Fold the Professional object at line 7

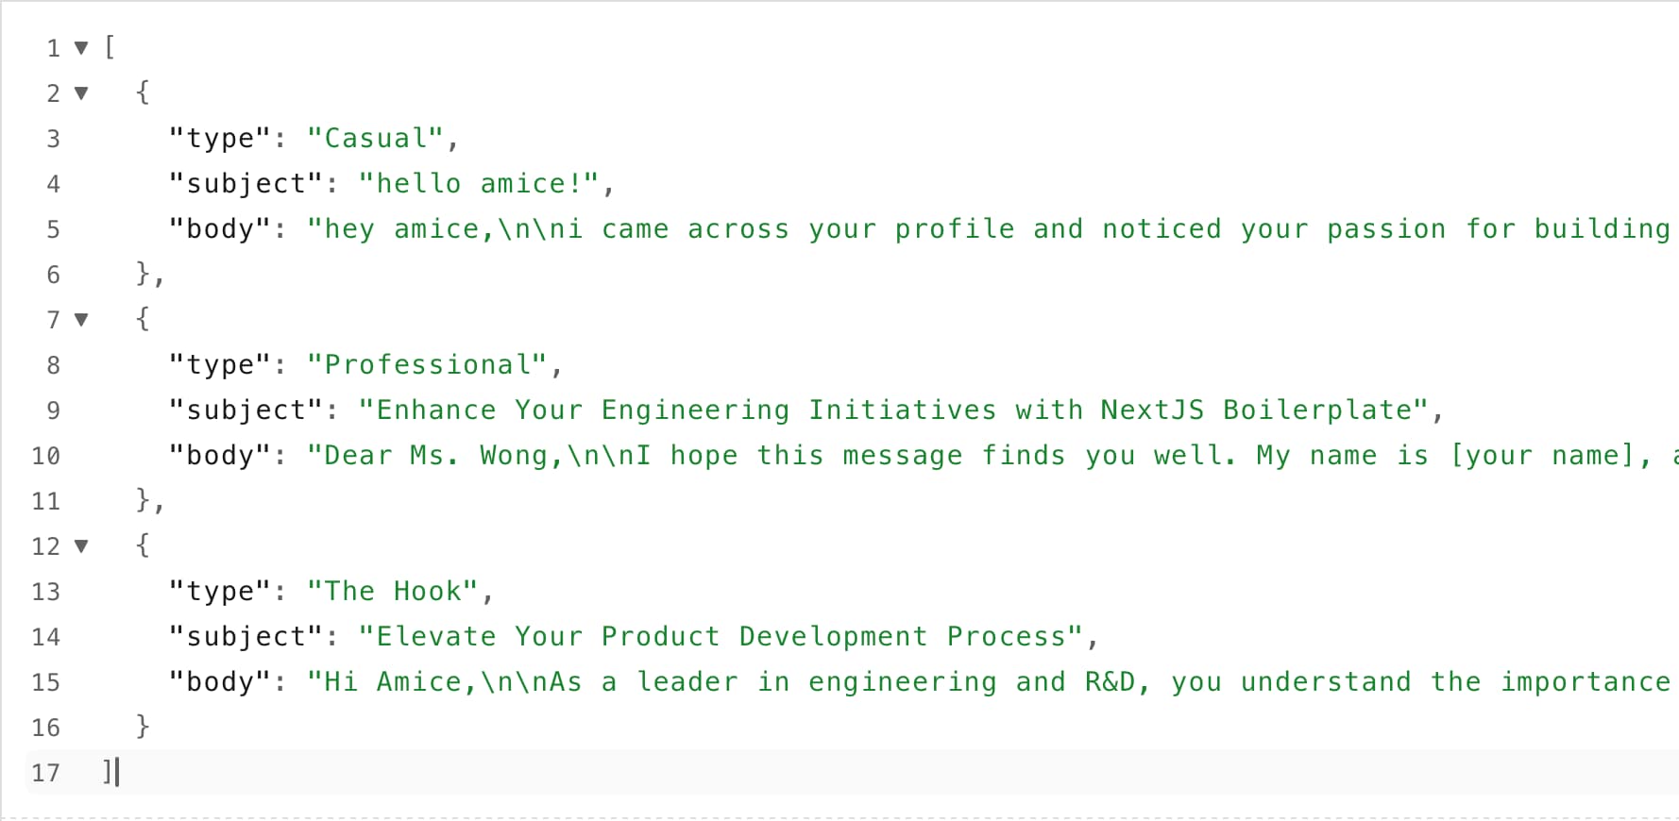(x=81, y=320)
